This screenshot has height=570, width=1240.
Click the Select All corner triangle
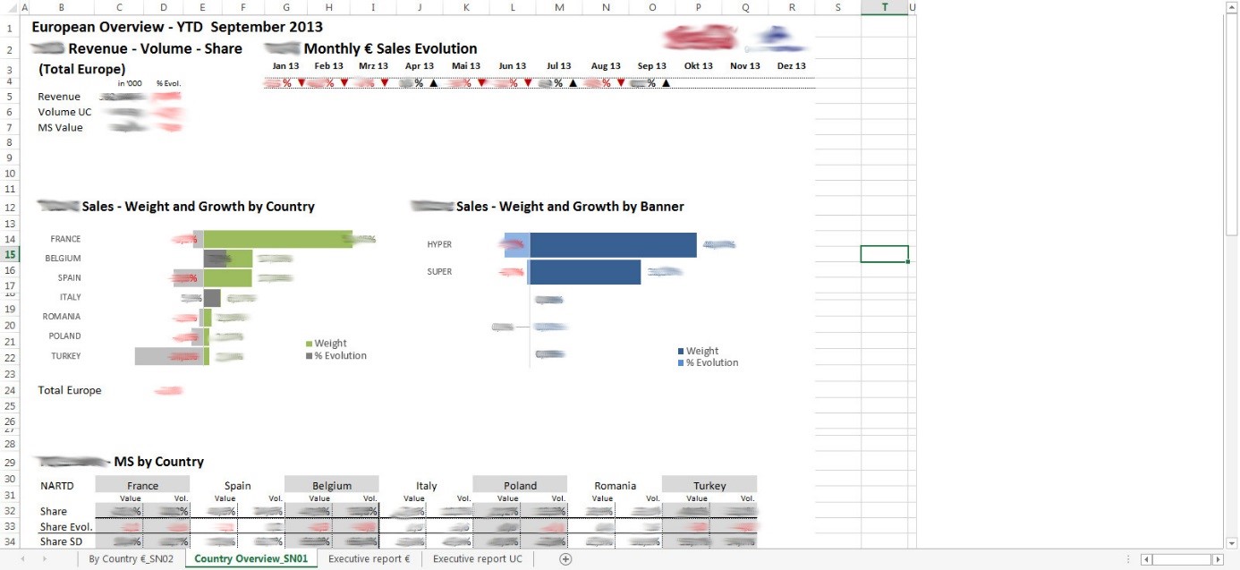click(x=9, y=8)
